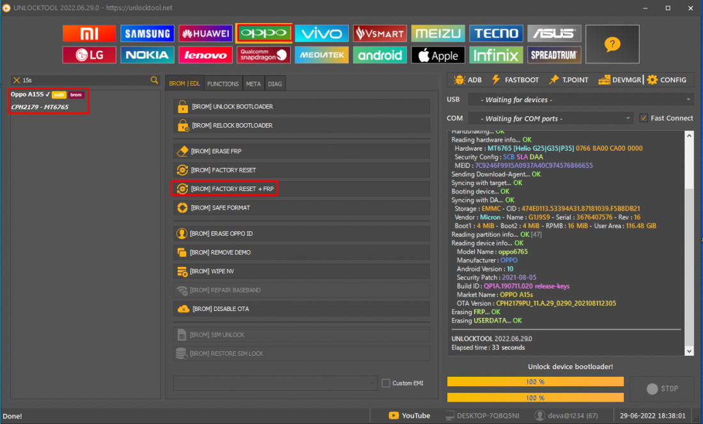Screen dimensions: 703x424
Task: Click [BROM] ERASE FRP button
Action: [x=301, y=151]
